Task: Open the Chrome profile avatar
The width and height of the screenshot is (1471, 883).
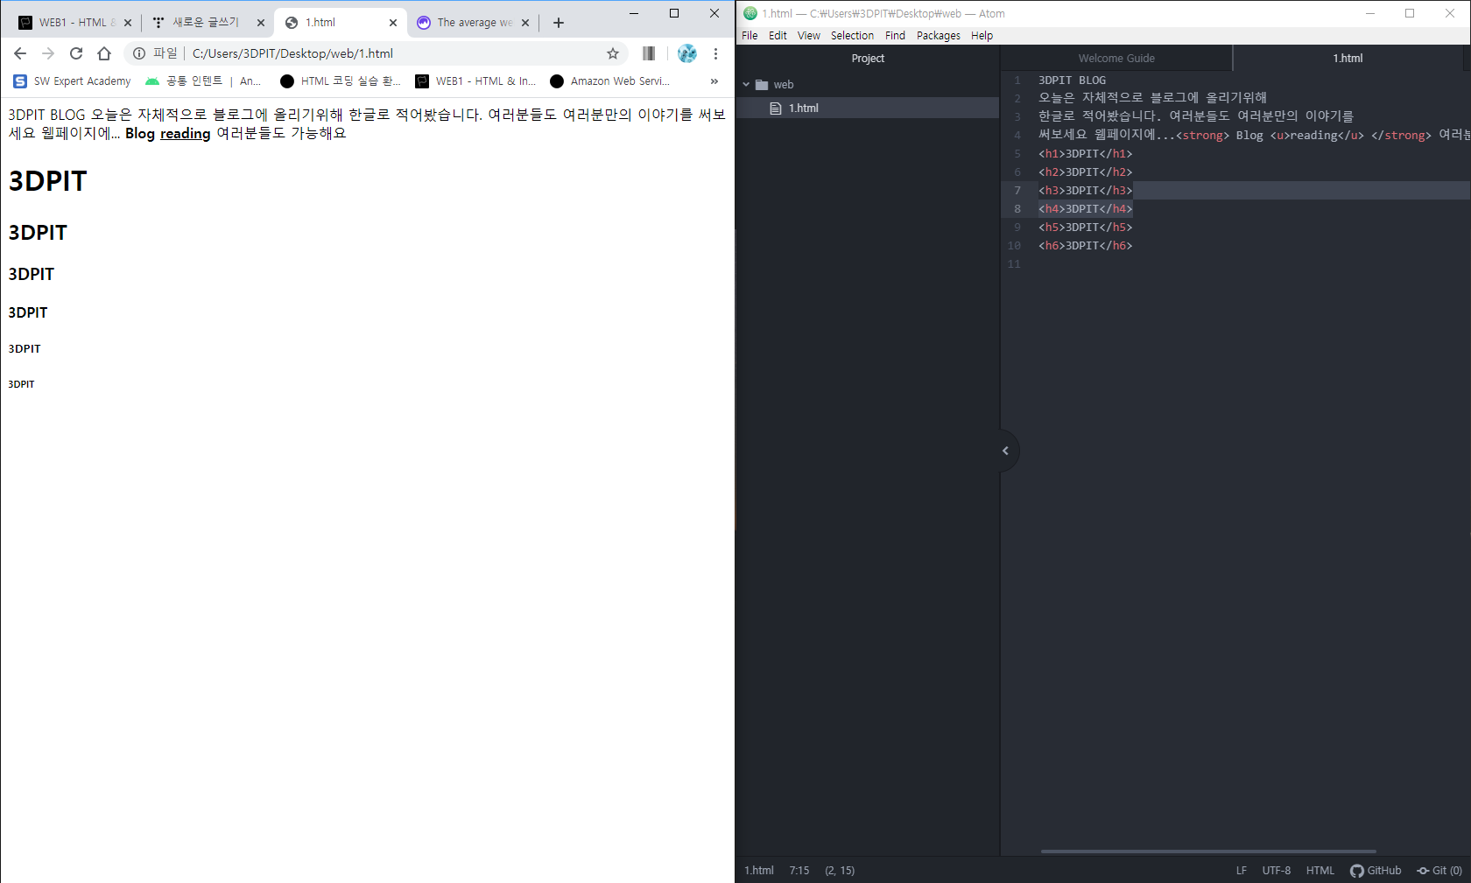Action: pos(687,53)
